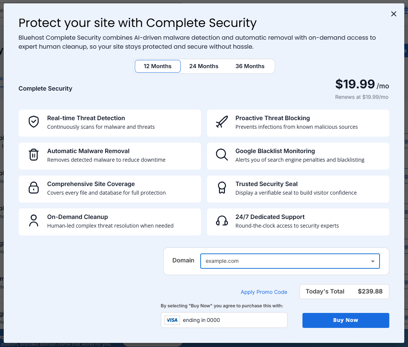Click 'Covers every file and database' description
408x347 pixels.
106,193
